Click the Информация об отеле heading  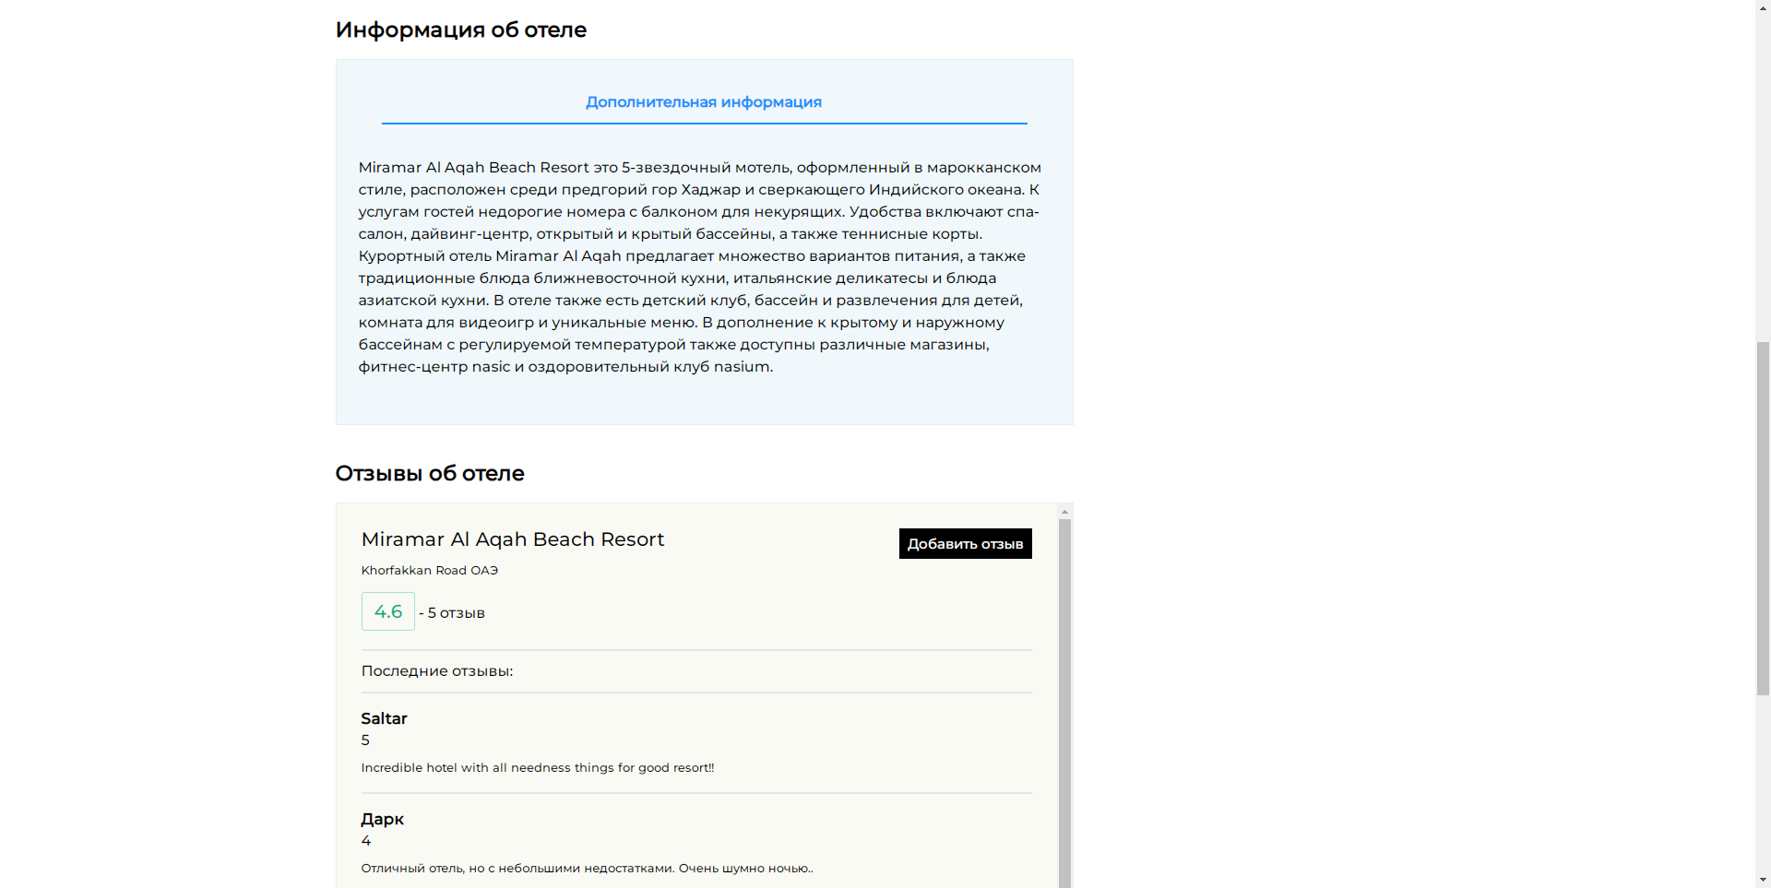pyautogui.click(x=461, y=30)
